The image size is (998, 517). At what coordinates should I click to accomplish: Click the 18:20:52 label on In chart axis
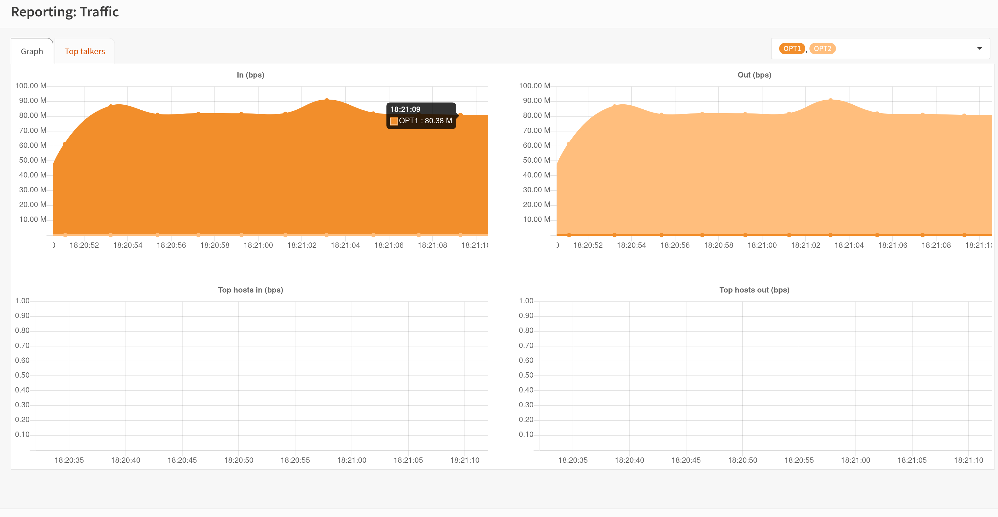tap(84, 245)
